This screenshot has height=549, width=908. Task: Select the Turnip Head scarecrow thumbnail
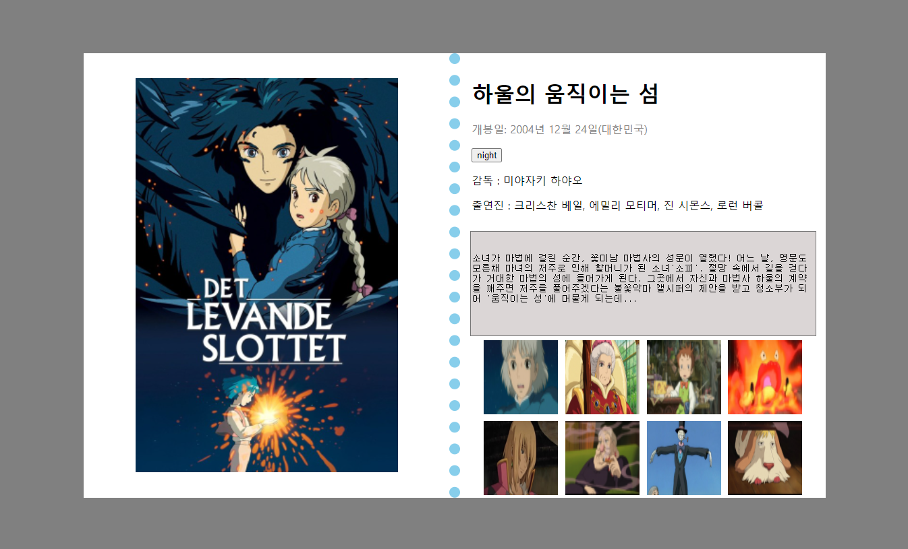[x=684, y=458]
